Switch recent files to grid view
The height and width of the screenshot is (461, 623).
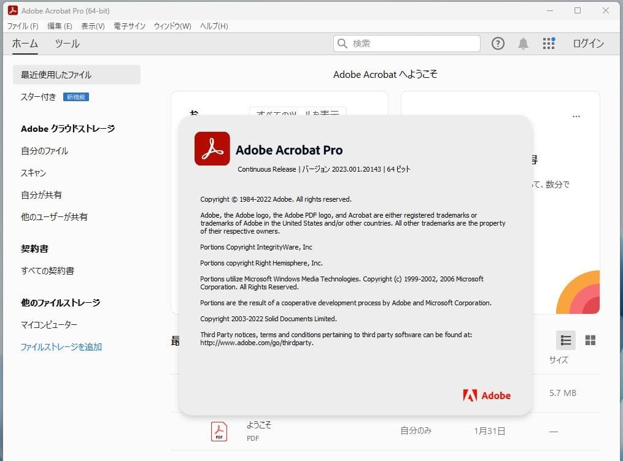(x=590, y=340)
